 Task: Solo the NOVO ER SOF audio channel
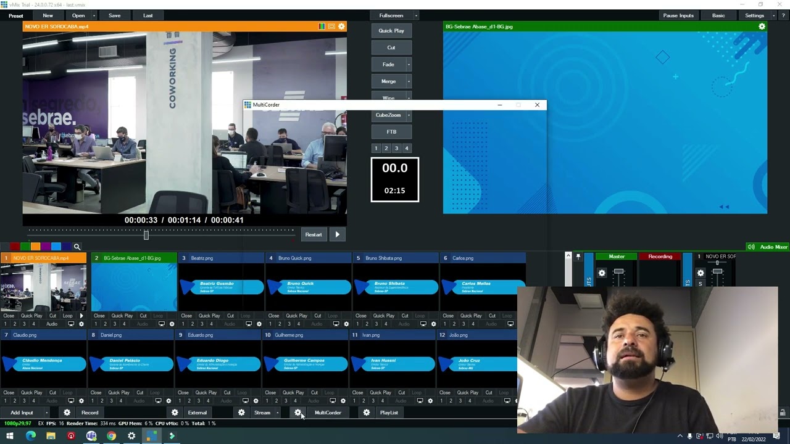tap(700, 284)
